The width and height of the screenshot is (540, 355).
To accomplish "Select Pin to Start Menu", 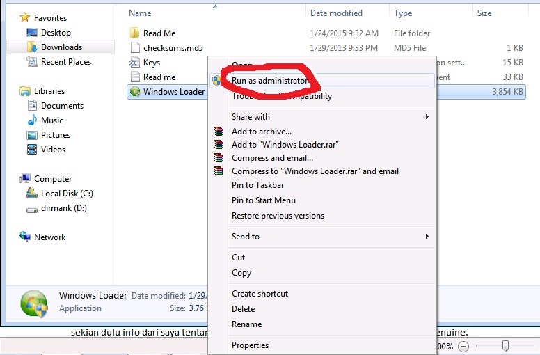I will click(321, 200).
